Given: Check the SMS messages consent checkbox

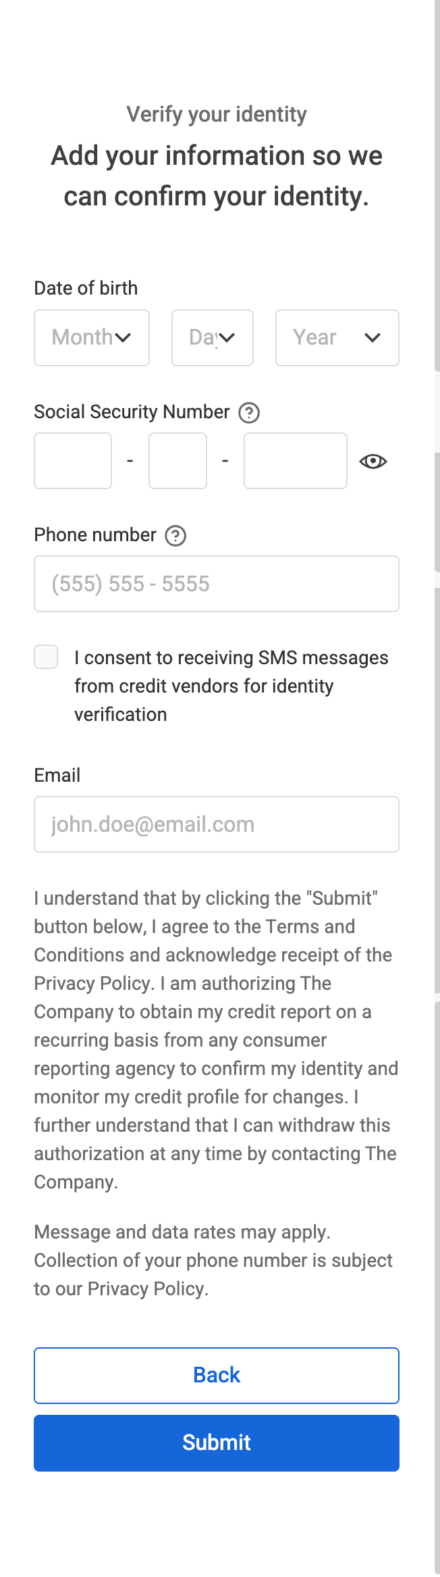Looking at the screenshot, I should pos(46,657).
